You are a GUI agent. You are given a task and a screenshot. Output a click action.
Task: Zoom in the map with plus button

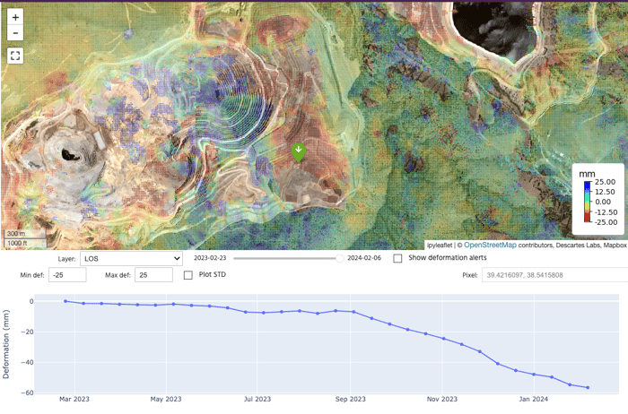point(15,17)
